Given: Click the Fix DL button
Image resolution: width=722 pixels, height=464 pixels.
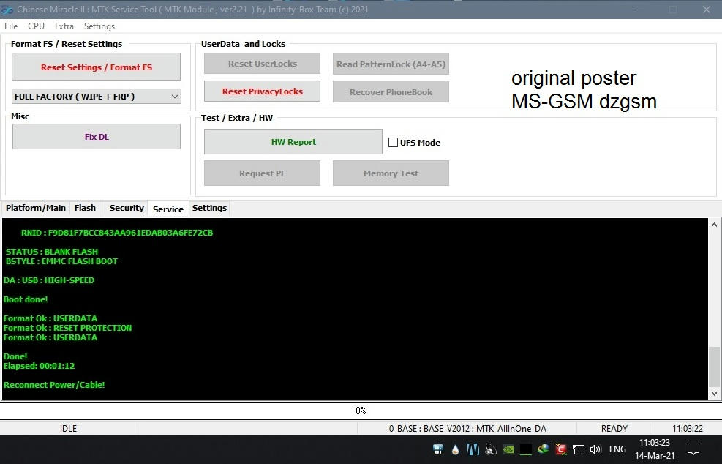Looking at the screenshot, I should (96, 136).
